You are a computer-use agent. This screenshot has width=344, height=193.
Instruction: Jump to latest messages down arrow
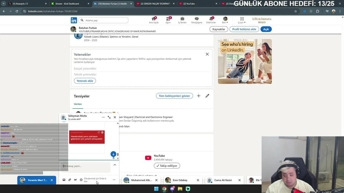tap(113, 154)
